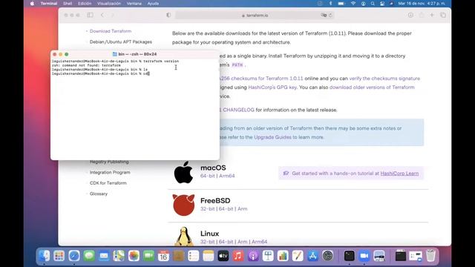This screenshot has height=267, width=475.
Task: Switch to Terminal in the Dock
Action: point(350,256)
